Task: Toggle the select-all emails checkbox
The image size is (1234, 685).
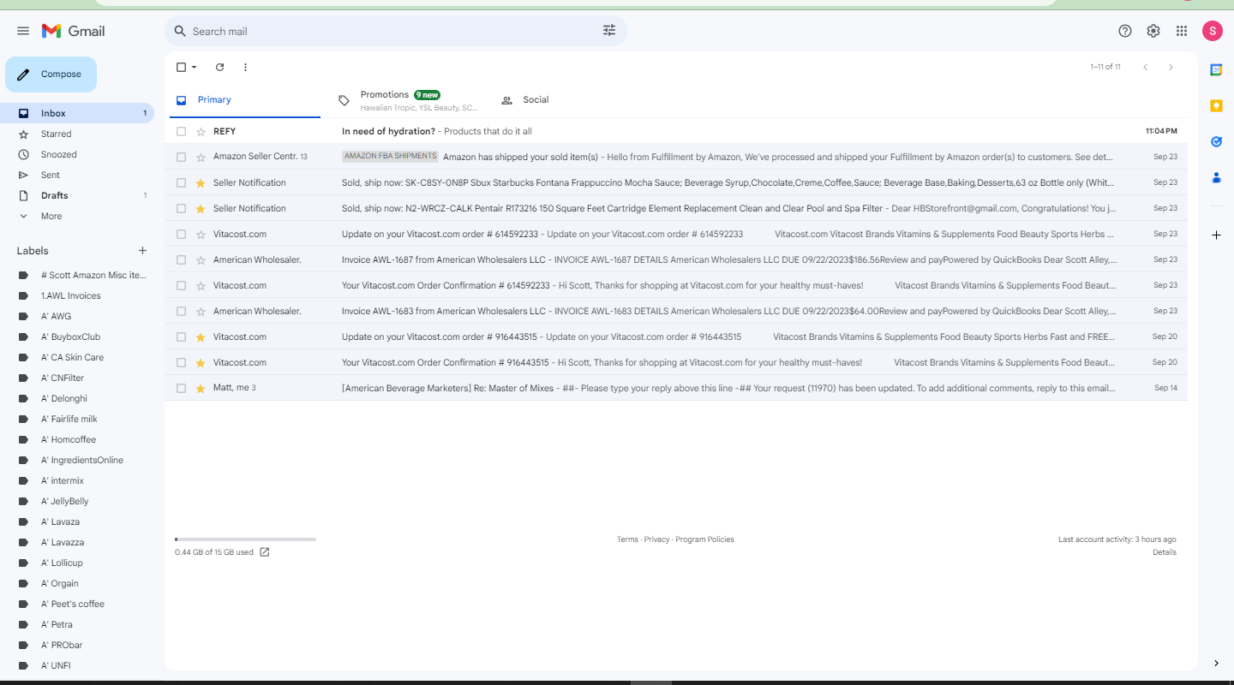Action: (181, 67)
